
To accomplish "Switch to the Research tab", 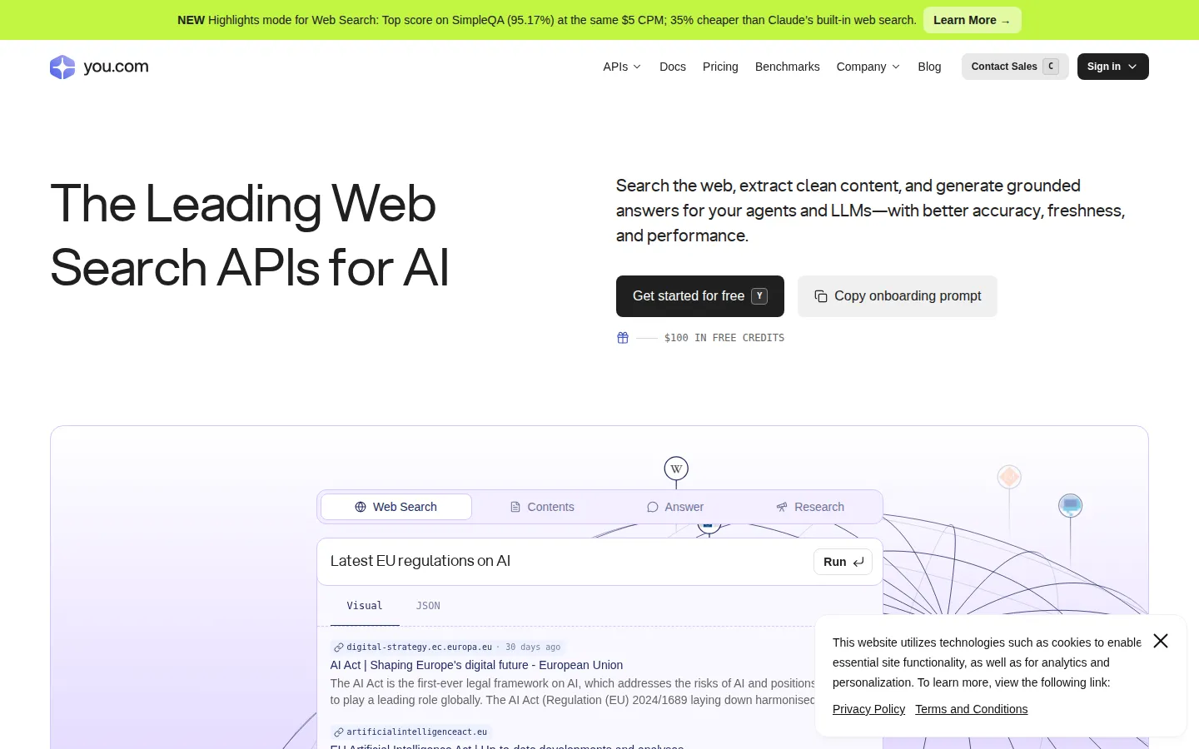I will (x=810, y=507).
